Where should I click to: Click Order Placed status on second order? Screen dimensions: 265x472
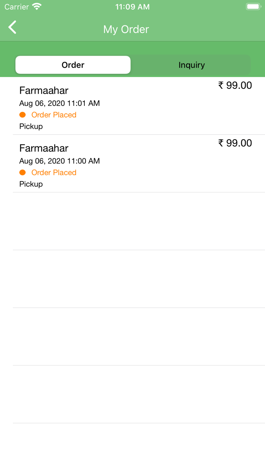coord(54,172)
